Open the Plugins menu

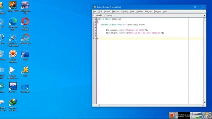(x=157, y=12)
